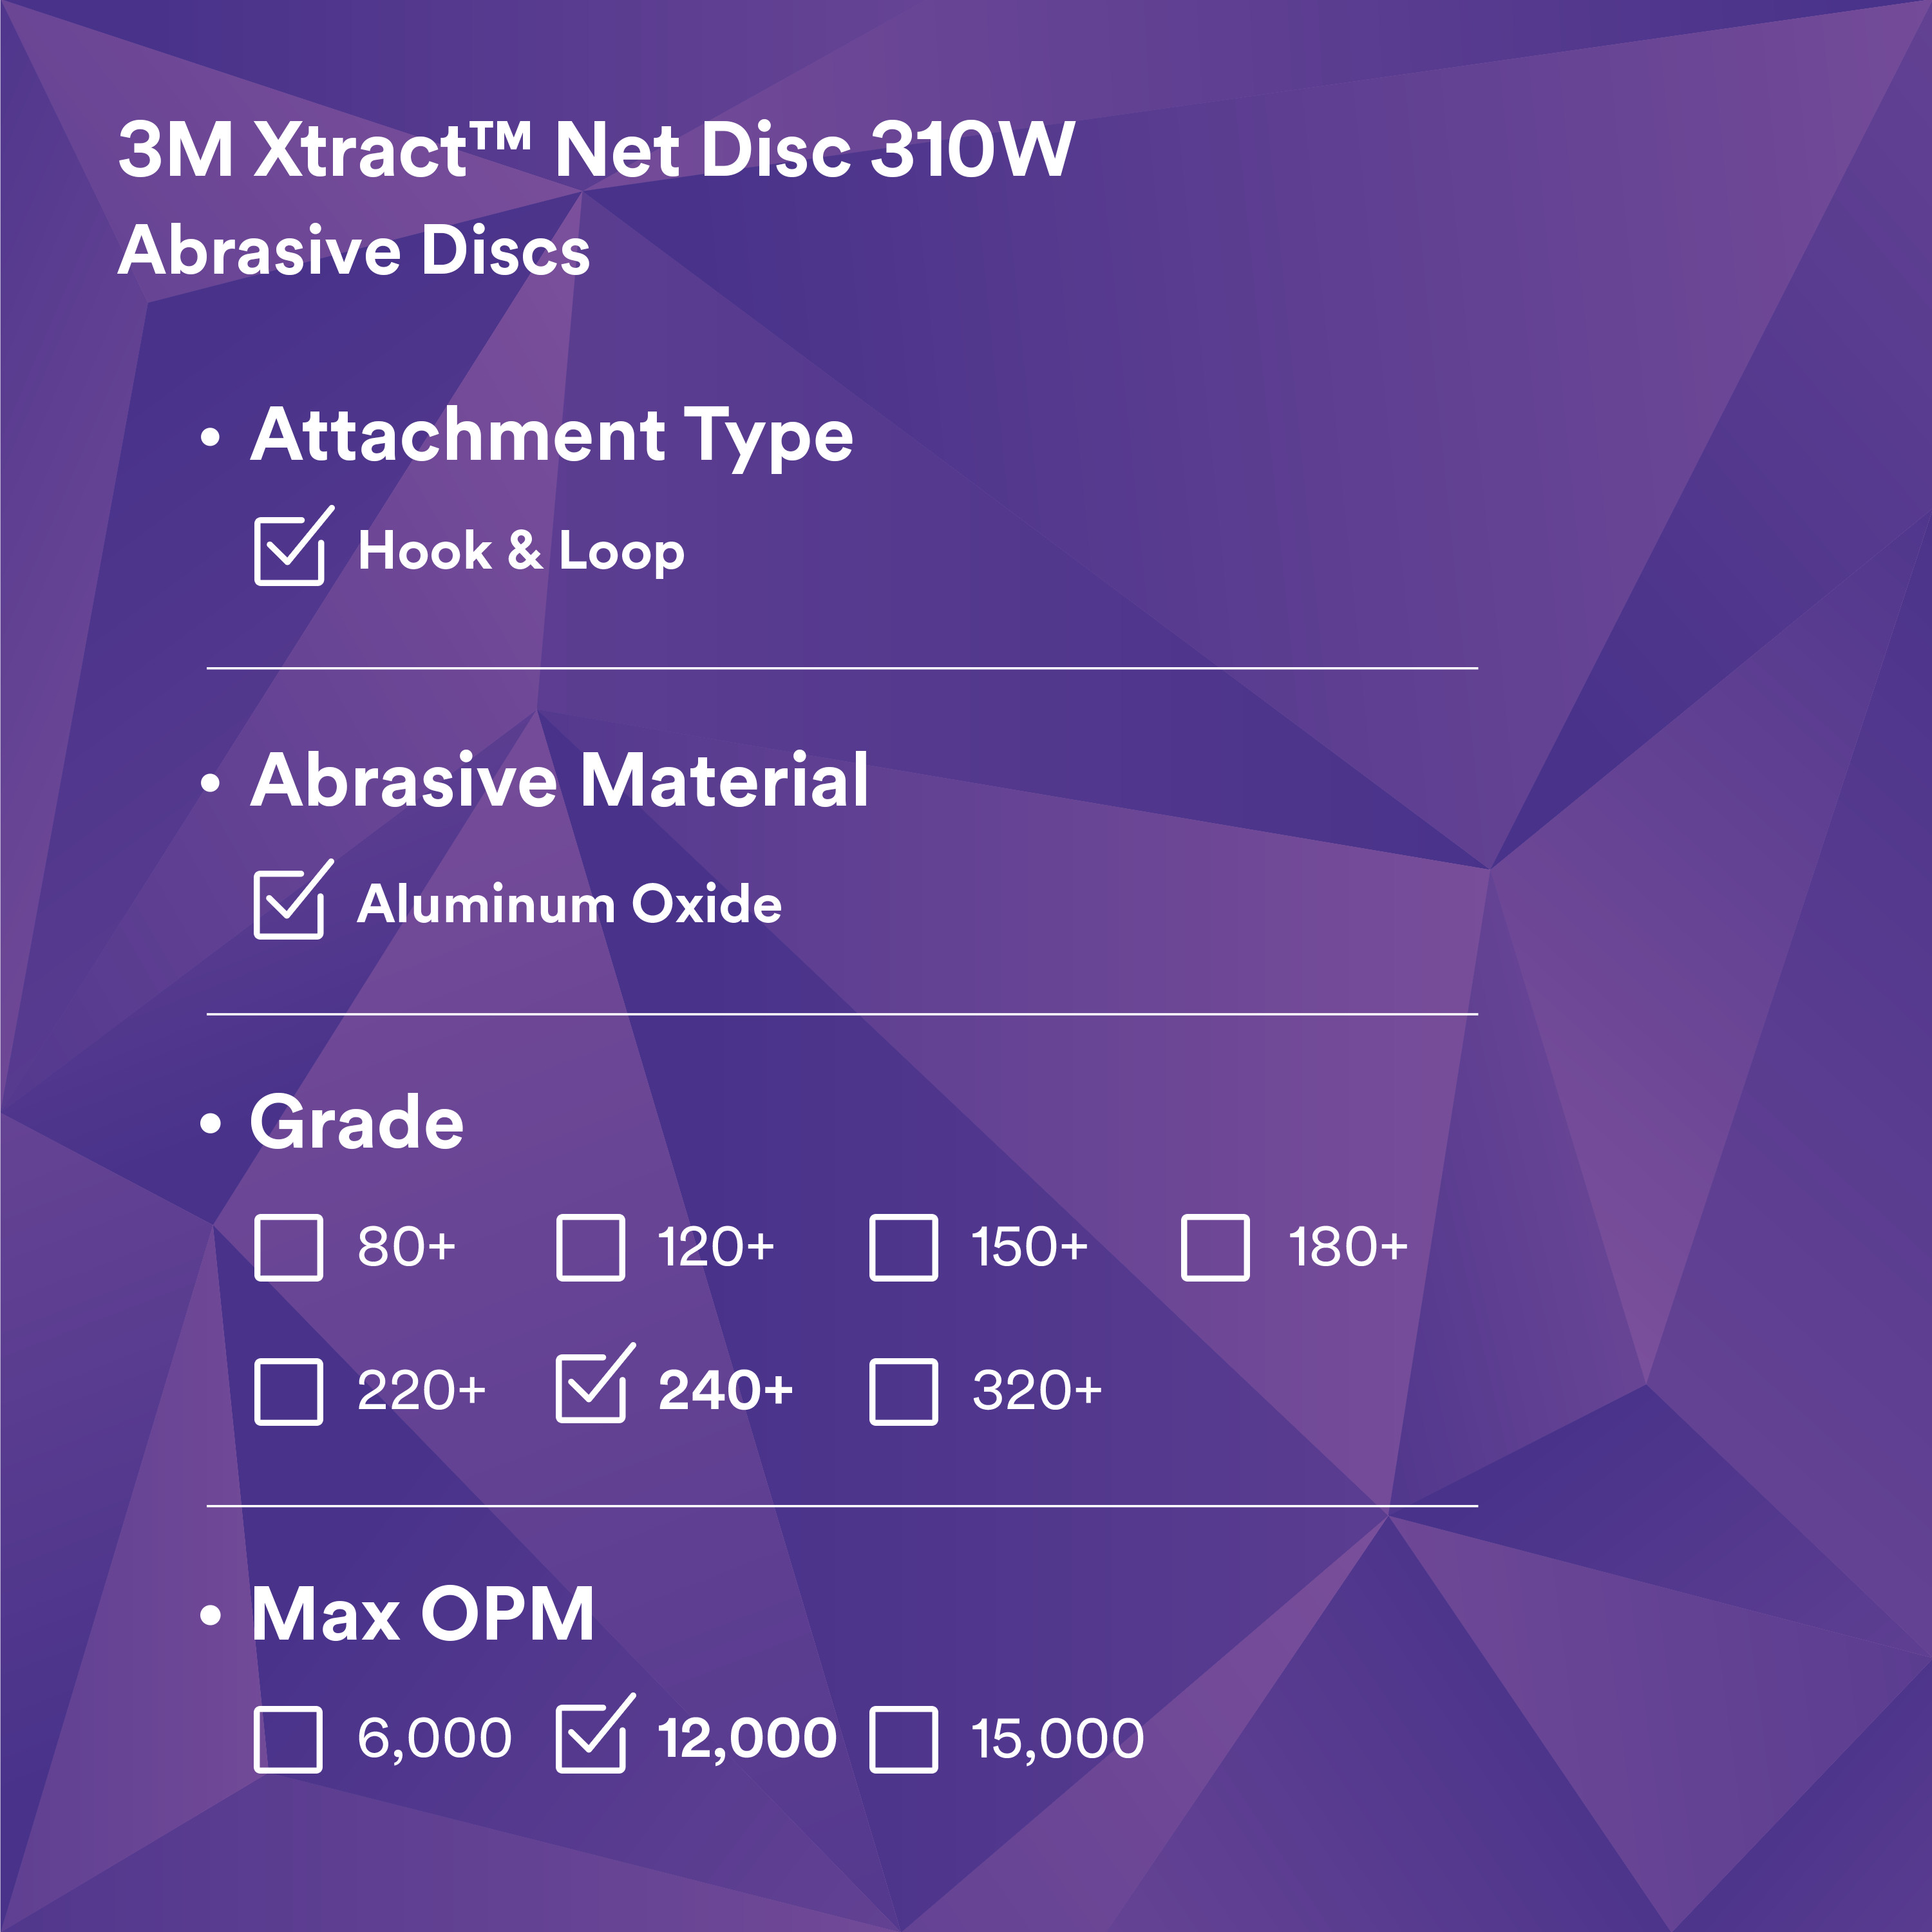Tick the 80+ grade checkbox
The image size is (1932, 1932).
click(x=288, y=1247)
